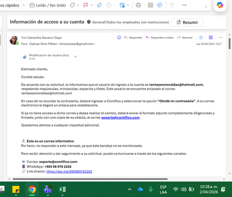Expand the ribbon with chevron
This screenshot has height=197, width=232.
point(206,7)
